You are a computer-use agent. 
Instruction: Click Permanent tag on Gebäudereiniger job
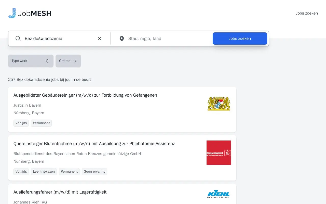[x=41, y=123]
